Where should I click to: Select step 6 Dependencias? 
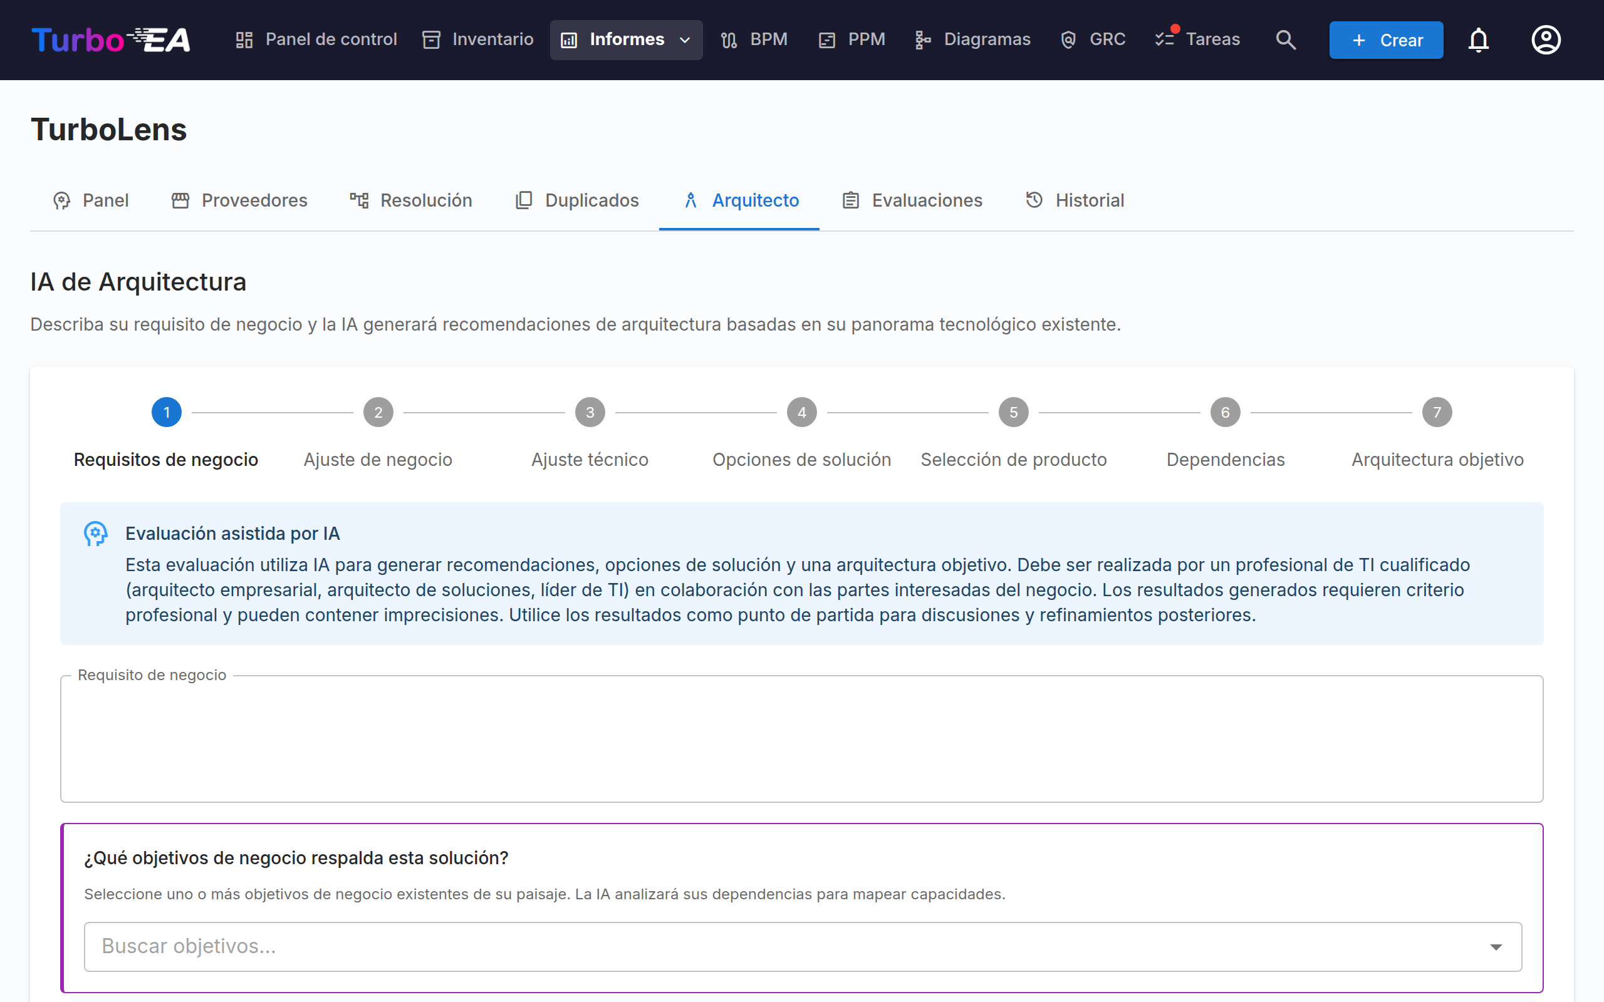[x=1226, y=433]
